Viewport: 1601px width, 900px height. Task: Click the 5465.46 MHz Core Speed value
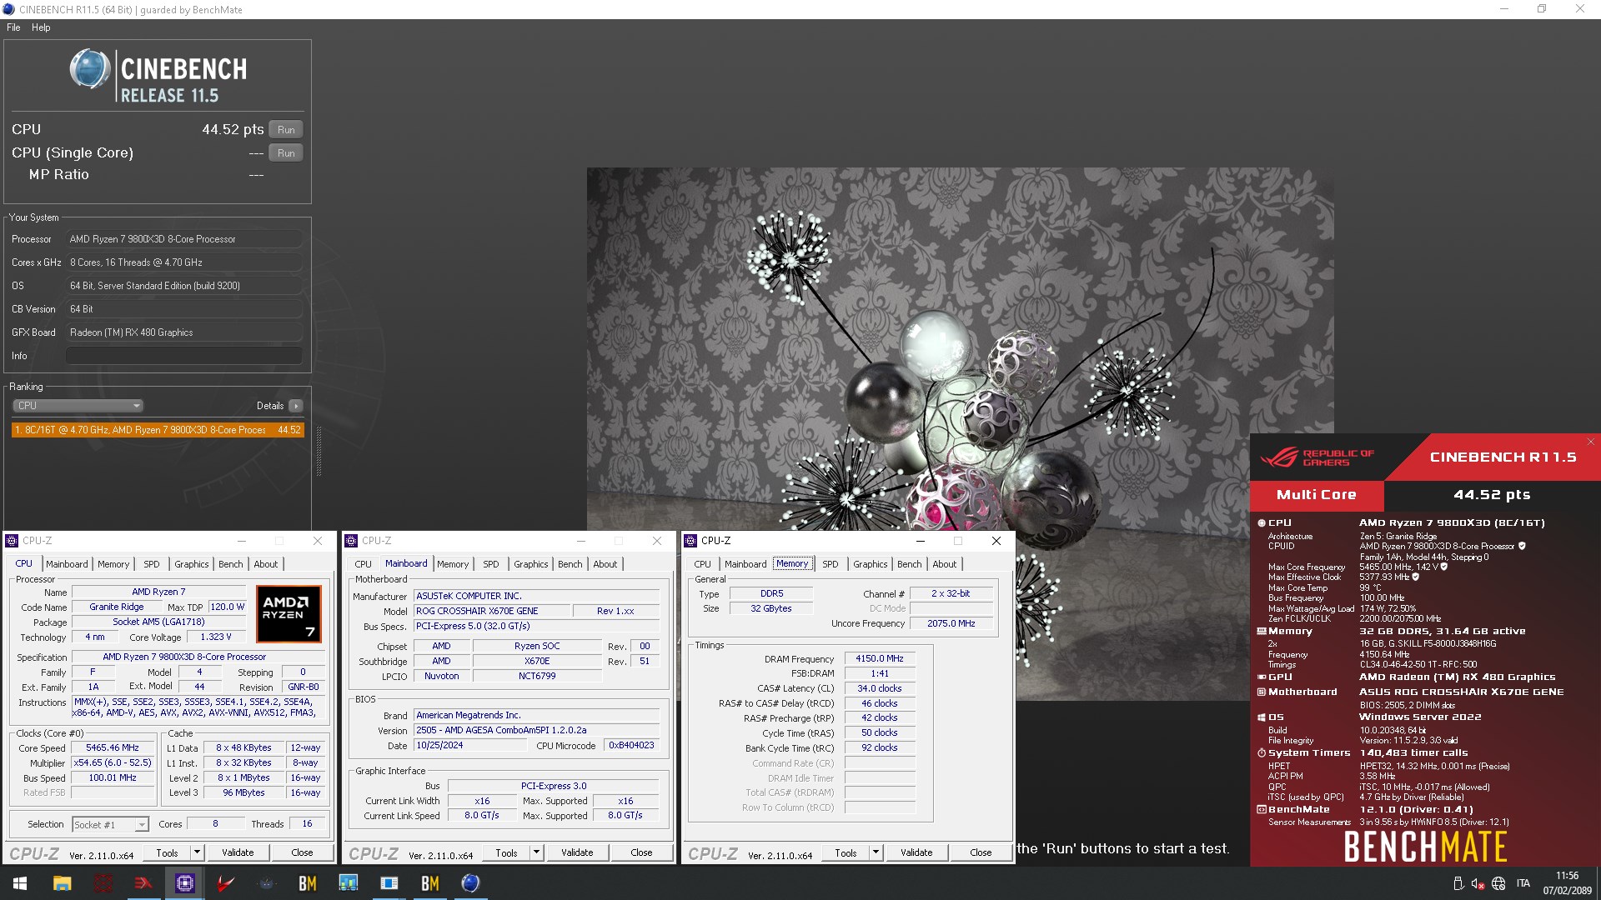pyautogui.click(x=113, y=748)
